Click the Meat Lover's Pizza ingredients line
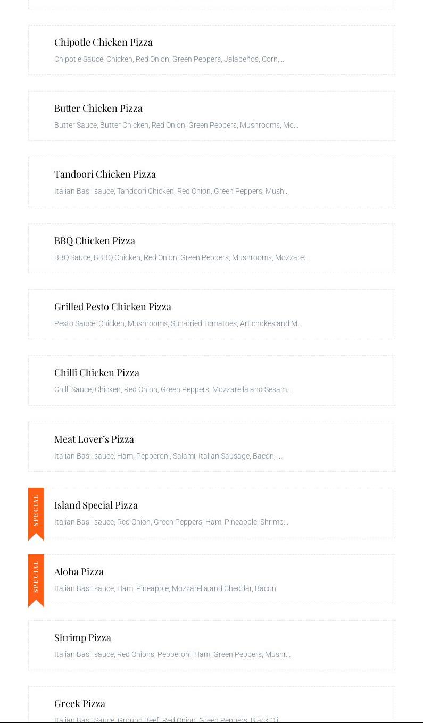The width and height of the screenshot is (423, 723). 168,456
